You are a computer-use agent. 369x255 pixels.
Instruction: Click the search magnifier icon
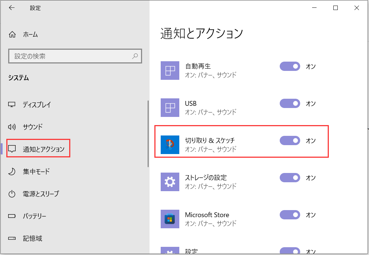(135, 56)
